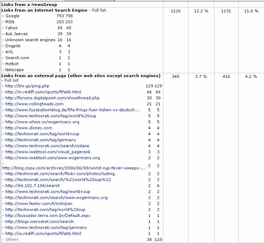The height and width of the screenshot is (243, 264).
Task: Open the www.rollingheads.com link
Action: tap(34, 104)
